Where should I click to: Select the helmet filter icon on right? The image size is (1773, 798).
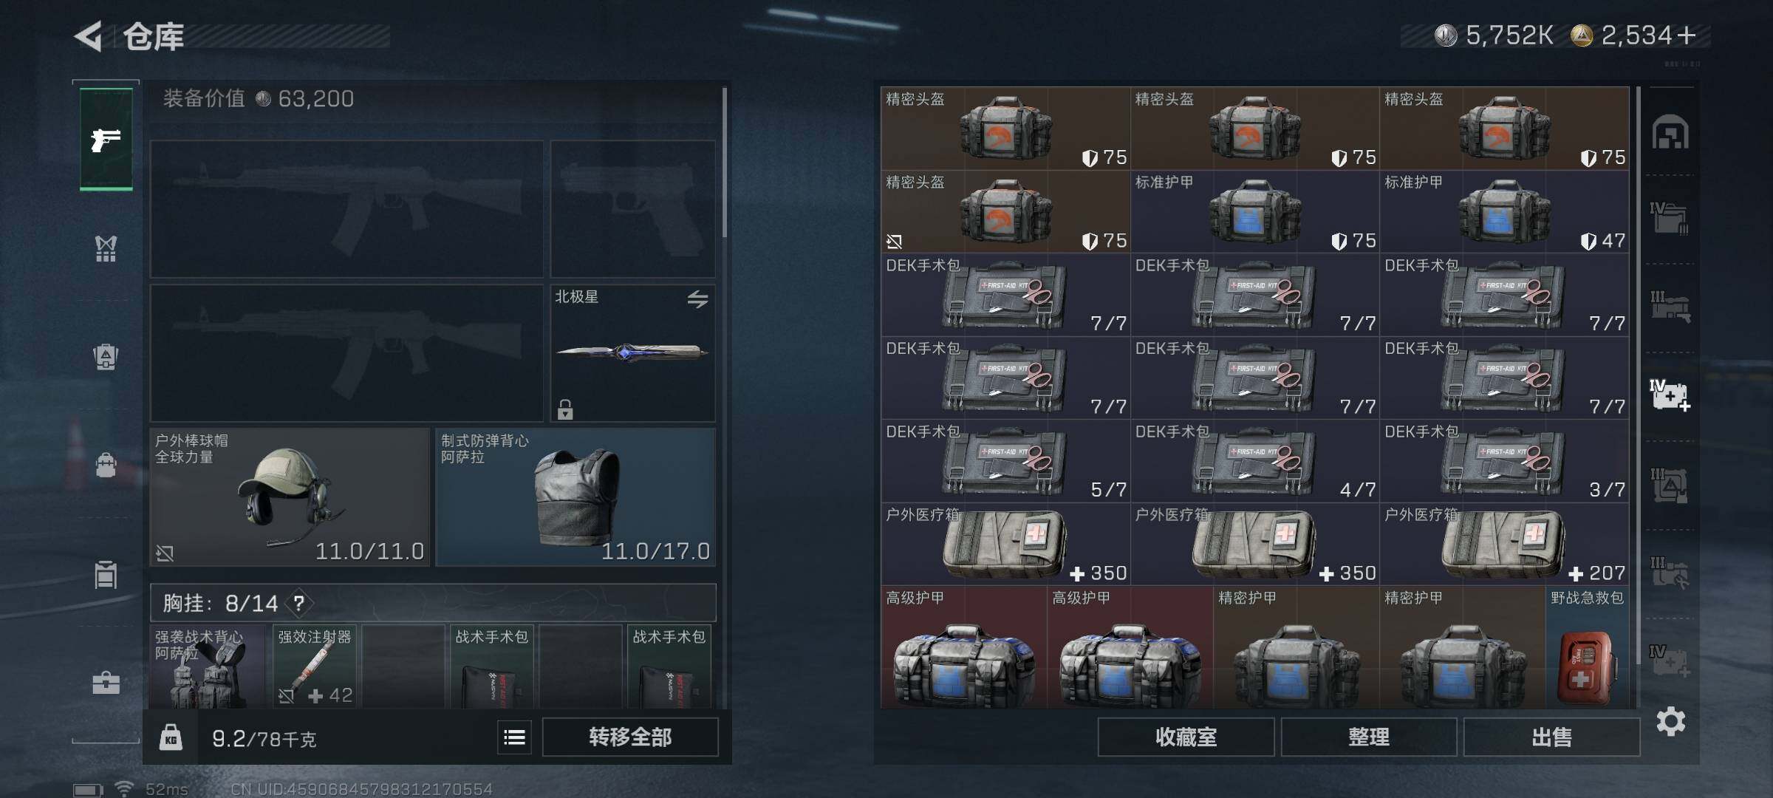point(1670,133)
